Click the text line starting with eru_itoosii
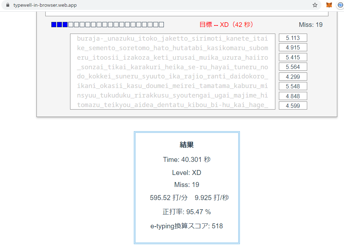Image resolution: width=344 pixels, height=246 pixels. pos(172,57)
